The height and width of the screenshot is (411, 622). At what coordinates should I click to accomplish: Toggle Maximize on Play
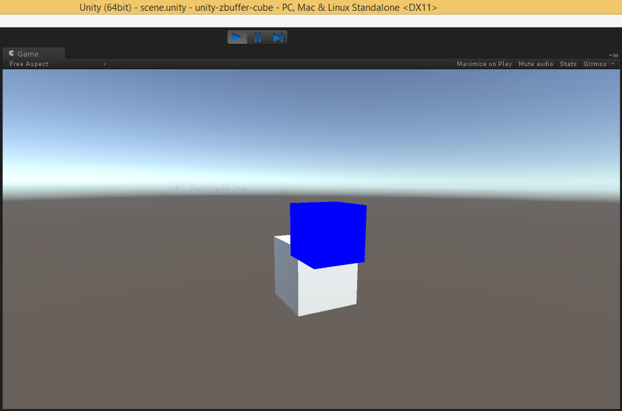tap(484, 64)
